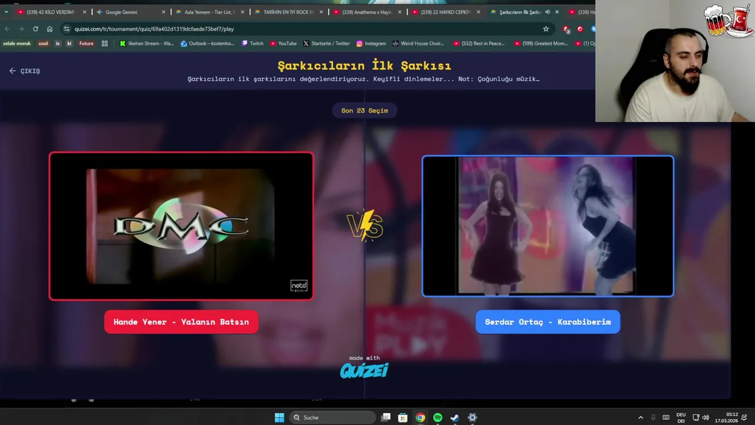Reload the page
The height and width of the screenshot is (425, 755).
35,29
